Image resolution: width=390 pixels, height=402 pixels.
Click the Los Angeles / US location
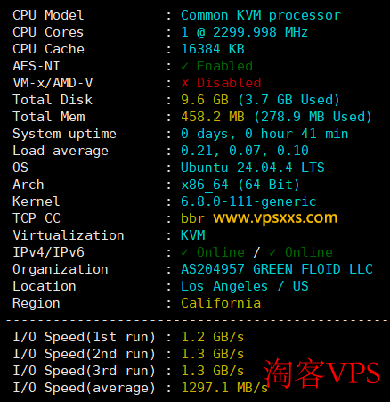pos(245,286)
